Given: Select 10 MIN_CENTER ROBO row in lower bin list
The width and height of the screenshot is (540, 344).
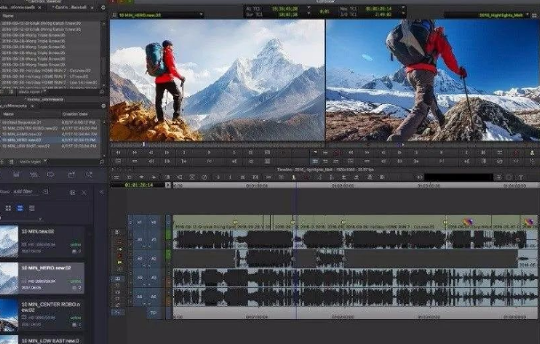Looking at the screenshot, I should (x=50, y=128).
